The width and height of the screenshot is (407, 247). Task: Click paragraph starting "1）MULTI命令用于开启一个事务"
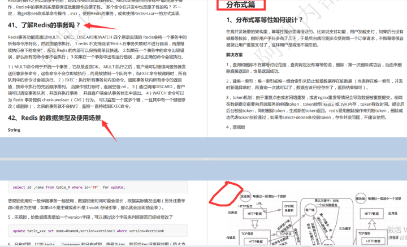point(97,86)
